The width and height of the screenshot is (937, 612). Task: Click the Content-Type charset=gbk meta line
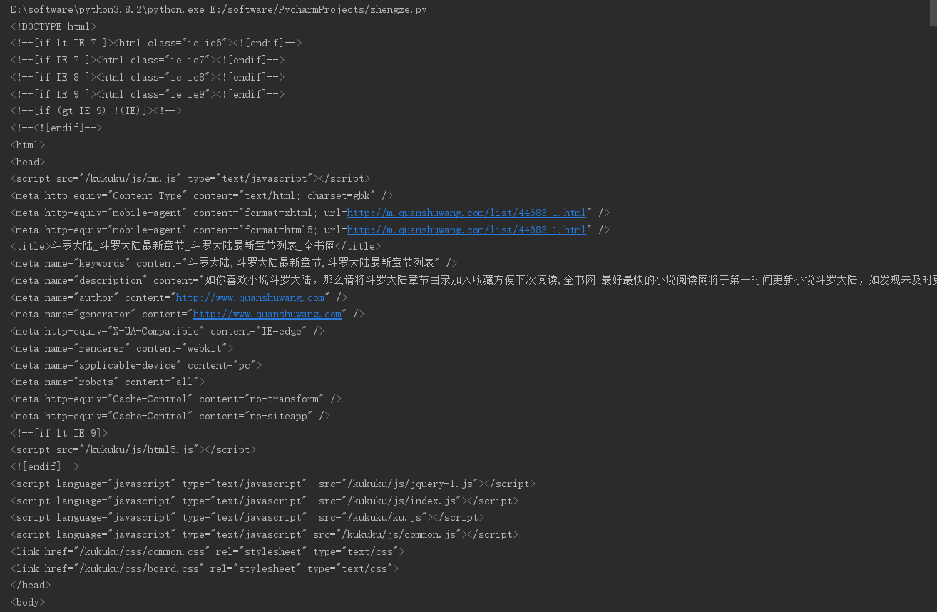202,195
